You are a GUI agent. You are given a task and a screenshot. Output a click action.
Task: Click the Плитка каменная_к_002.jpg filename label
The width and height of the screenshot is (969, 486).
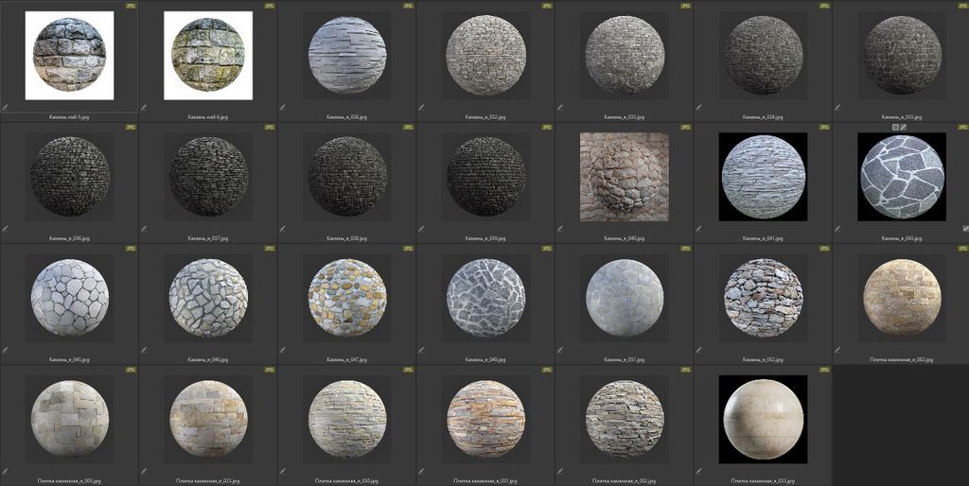901,359
